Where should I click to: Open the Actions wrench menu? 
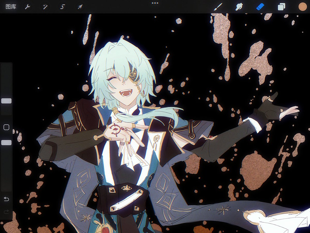pyautogui.click(x=28, y=7)
